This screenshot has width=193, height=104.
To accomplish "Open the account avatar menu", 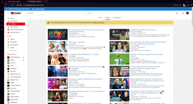I will pyautogui.click(x=187, y=13).
